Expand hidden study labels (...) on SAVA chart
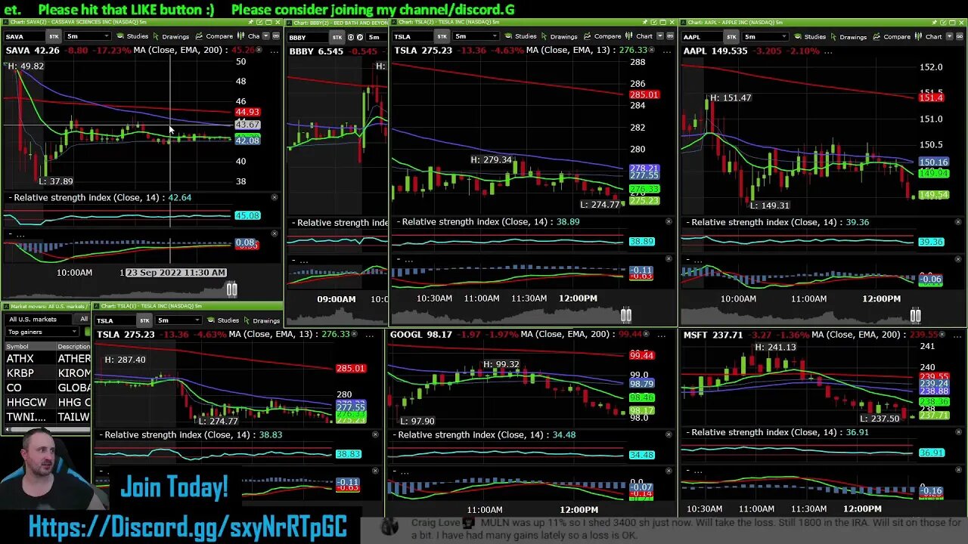 [274, 51]
